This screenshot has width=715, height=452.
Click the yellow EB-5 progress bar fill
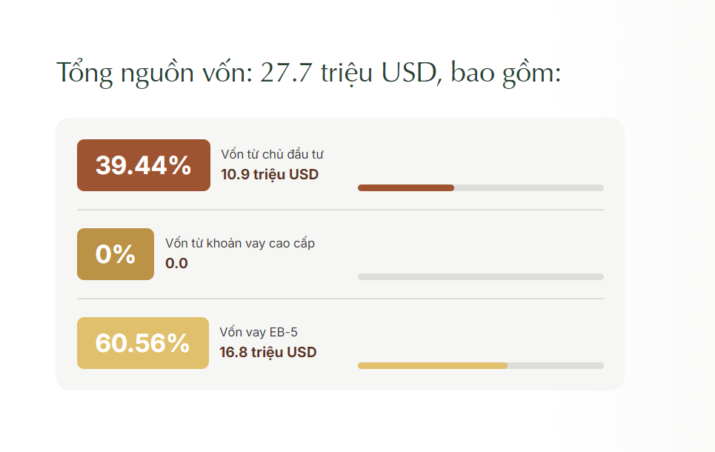click(432, 366)
